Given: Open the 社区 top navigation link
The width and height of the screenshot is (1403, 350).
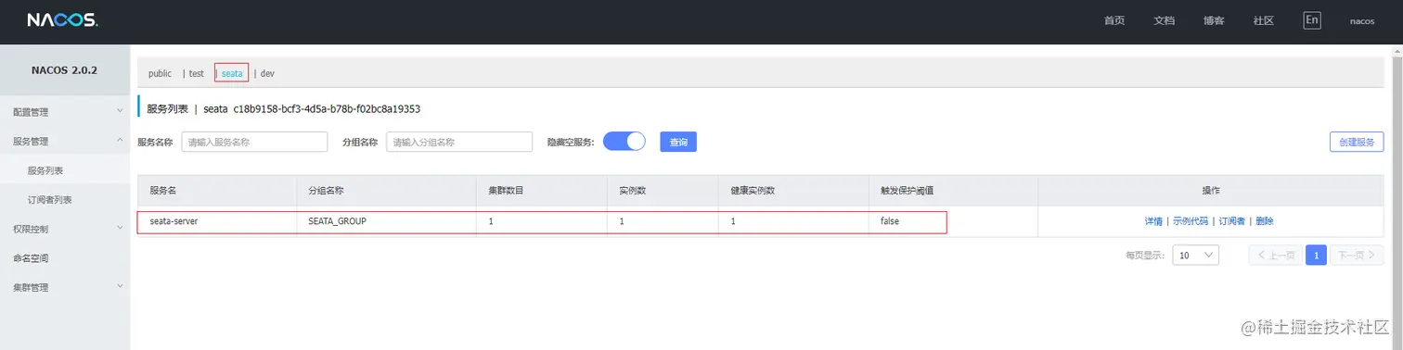Looking at the screenshot, I should coord(1263,20).
